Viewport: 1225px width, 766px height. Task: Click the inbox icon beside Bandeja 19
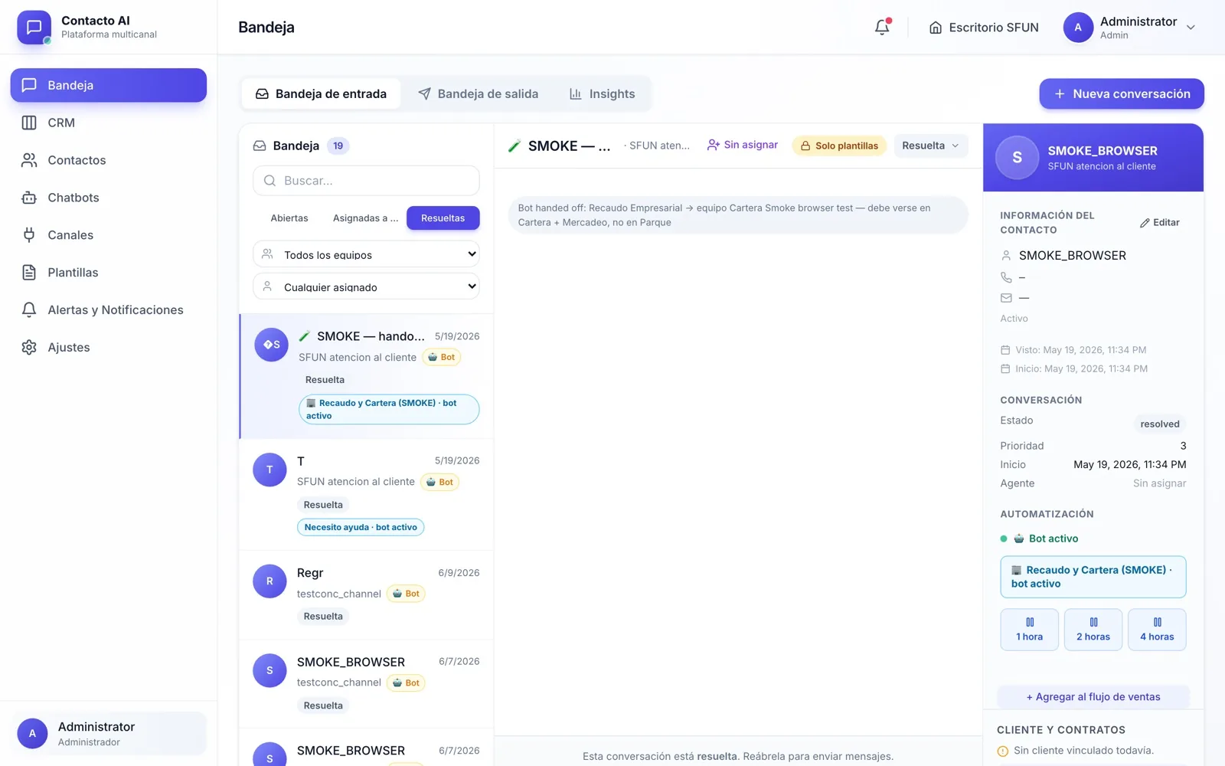click(260, 146)
